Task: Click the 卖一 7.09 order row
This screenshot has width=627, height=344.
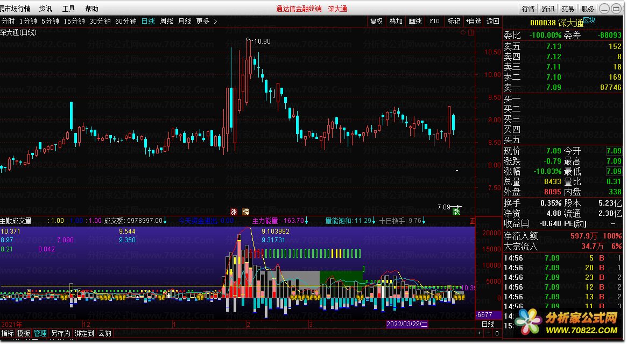Action: tap(562, 87)
